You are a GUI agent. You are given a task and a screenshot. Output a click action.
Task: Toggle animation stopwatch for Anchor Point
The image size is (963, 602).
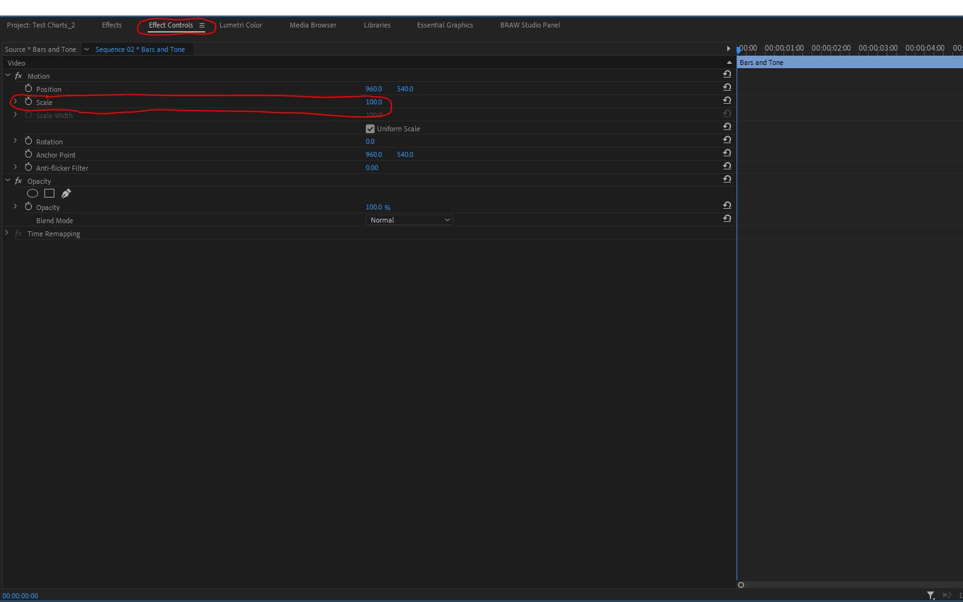(28, 154)
